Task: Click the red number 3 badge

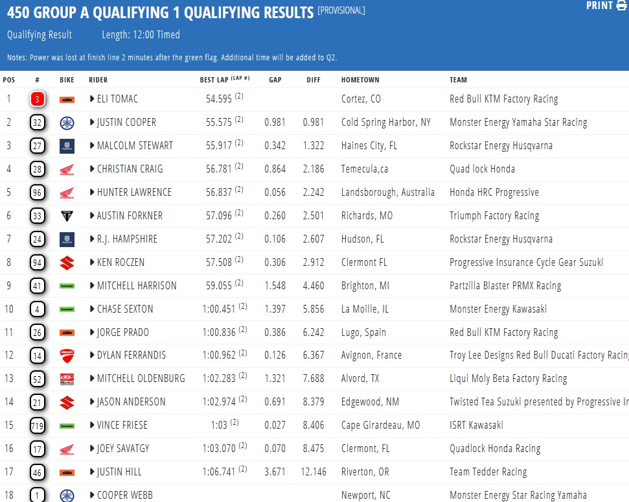Action: pos(37,99)
